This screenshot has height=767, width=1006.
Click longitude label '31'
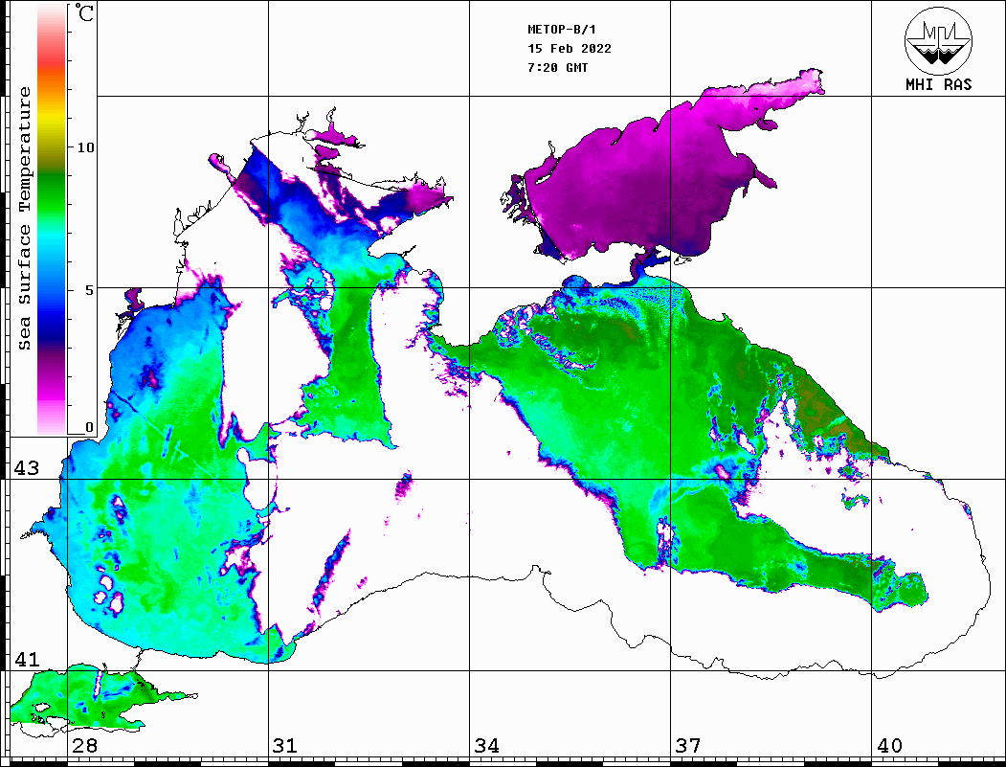pos(285,746)
